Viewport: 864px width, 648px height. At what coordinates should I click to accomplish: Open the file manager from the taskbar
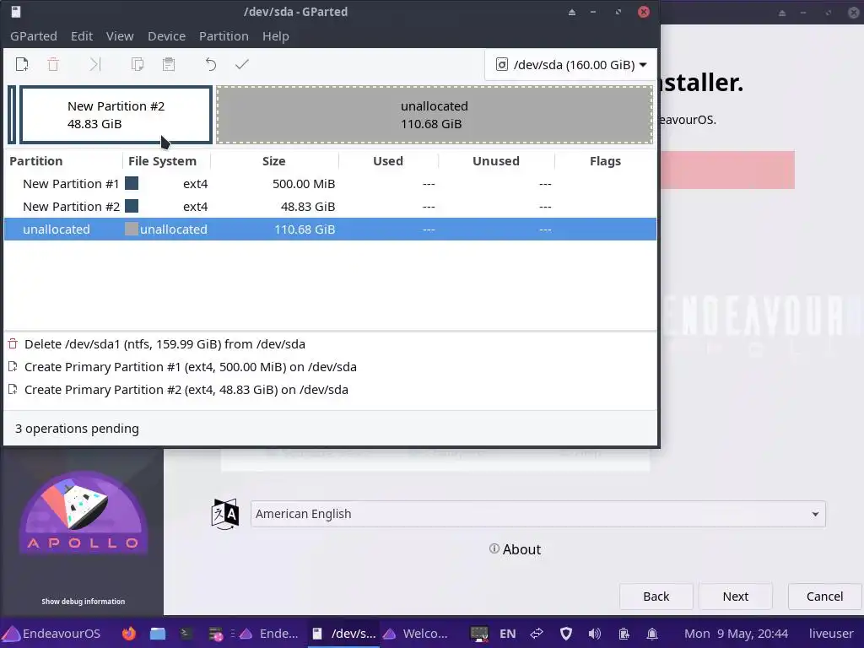(158, 633)
